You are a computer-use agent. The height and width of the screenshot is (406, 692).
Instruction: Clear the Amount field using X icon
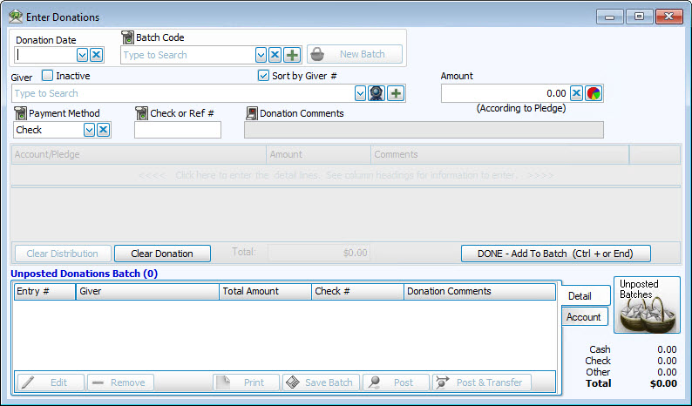click(577, 93)
